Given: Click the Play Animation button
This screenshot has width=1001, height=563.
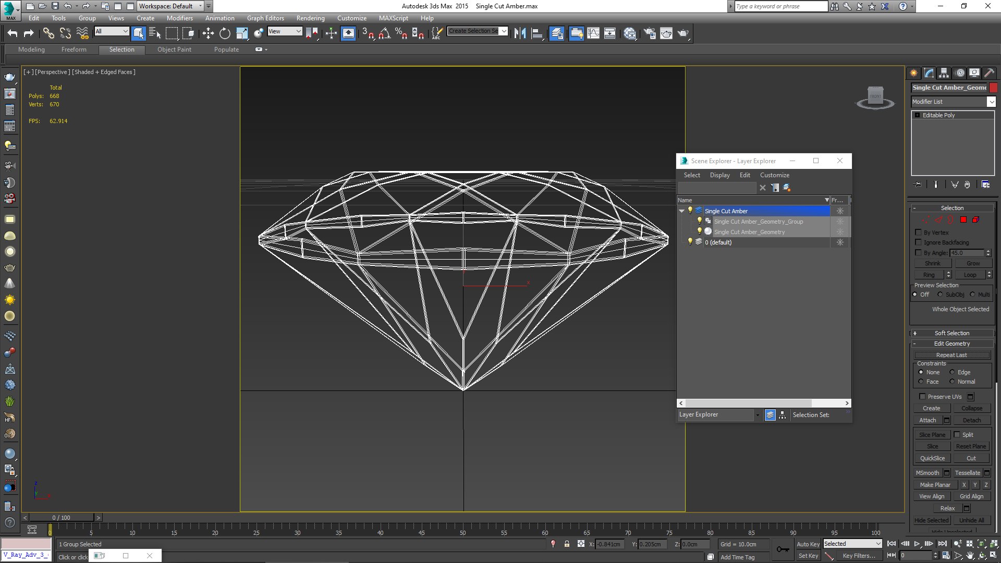Looking at the screenshot, I should click(x=917, y=544).
